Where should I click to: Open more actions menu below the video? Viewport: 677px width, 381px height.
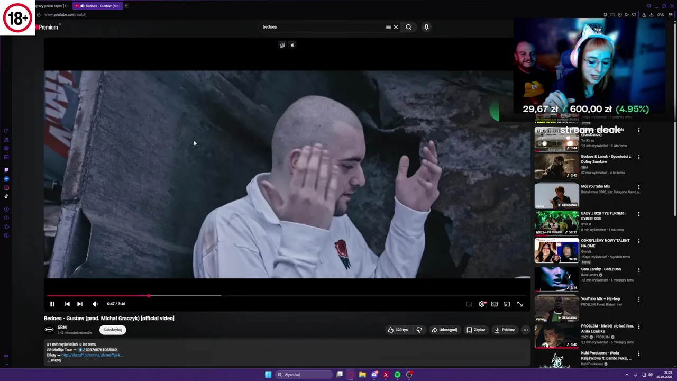525,330
